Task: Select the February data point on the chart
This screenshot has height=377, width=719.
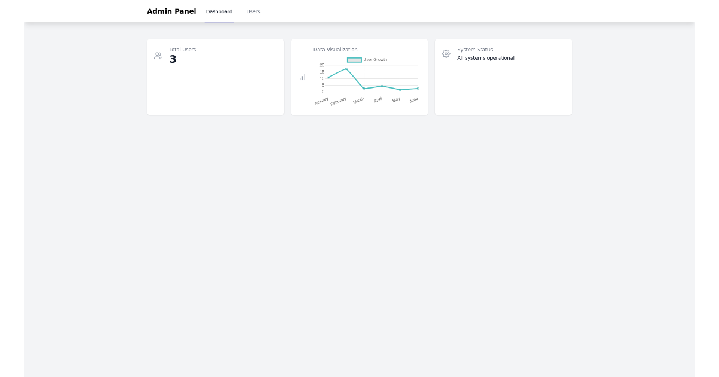Action: point(346,69)
